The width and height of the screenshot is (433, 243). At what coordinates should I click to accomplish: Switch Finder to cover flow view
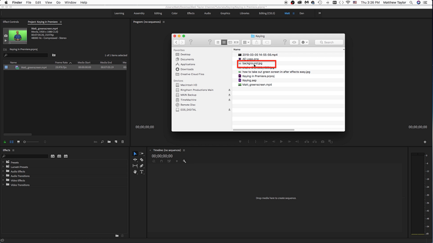tap(236, 42)
